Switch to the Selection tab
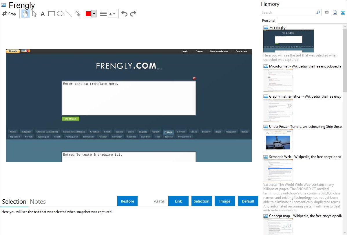 (14, 202)
